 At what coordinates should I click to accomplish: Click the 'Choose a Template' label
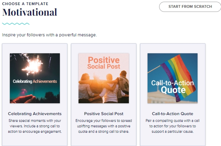(x=25, y=4)
